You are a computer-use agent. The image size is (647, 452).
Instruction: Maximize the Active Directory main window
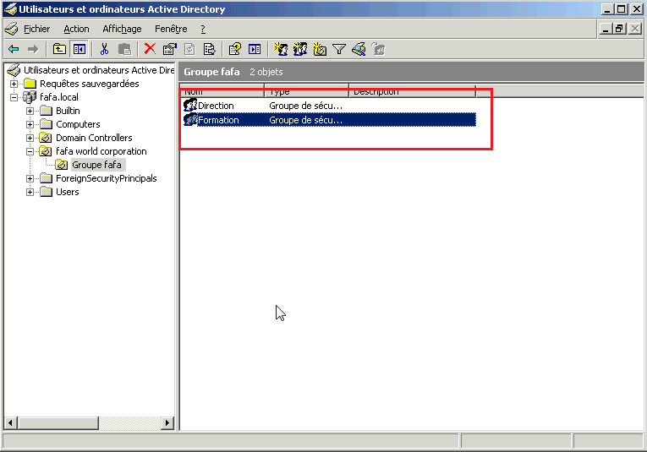[x=621, y=9]
